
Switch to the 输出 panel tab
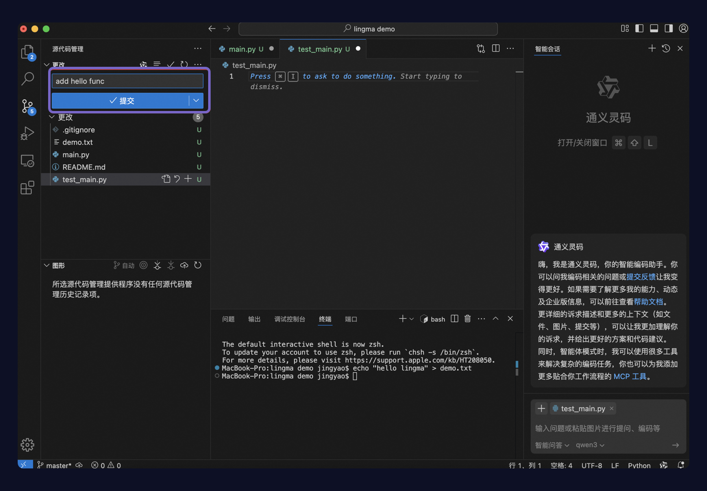click(254, 319)
